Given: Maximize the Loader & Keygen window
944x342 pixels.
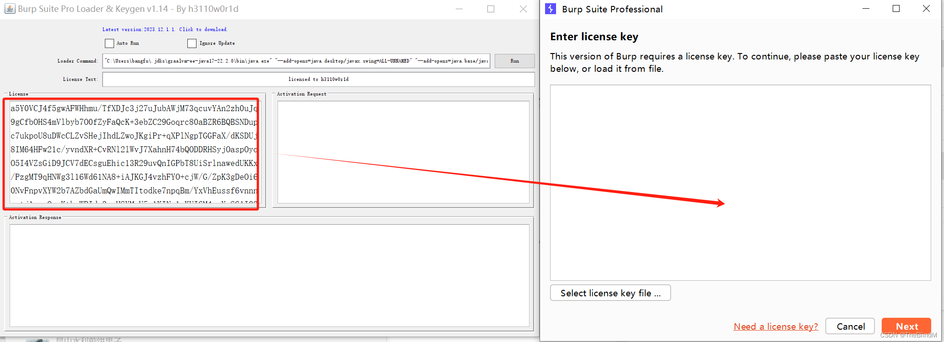Looking at the screenshot, I should tap(491, 9).
